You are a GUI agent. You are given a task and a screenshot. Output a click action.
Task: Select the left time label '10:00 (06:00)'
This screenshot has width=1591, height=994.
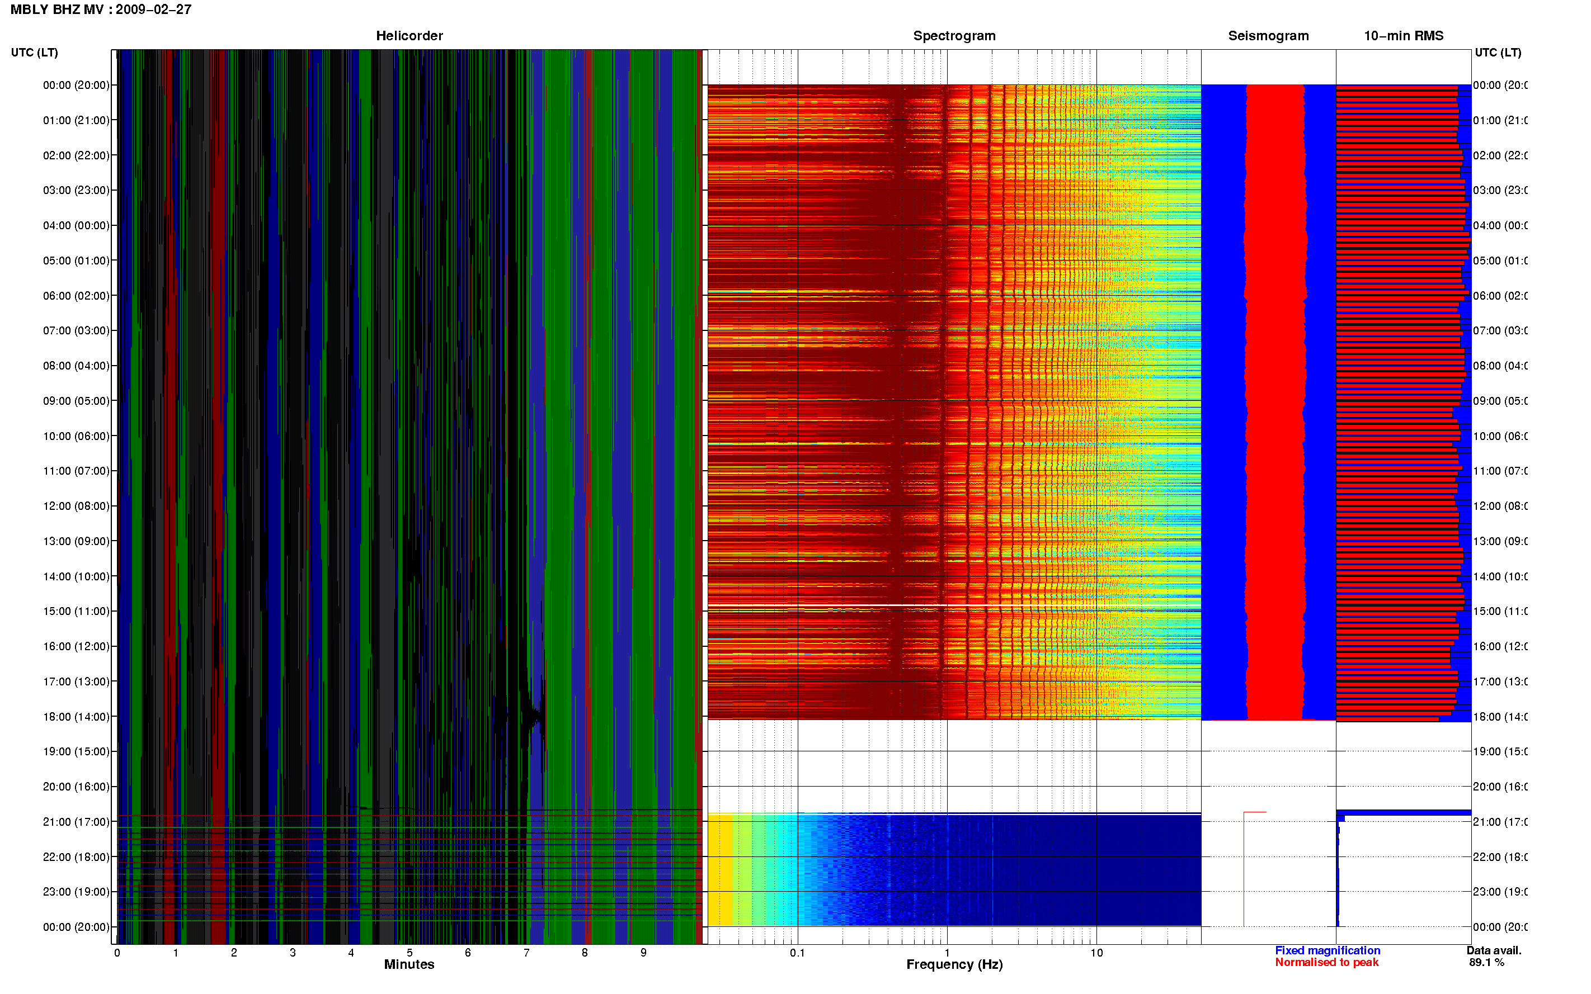click(76, 437)
